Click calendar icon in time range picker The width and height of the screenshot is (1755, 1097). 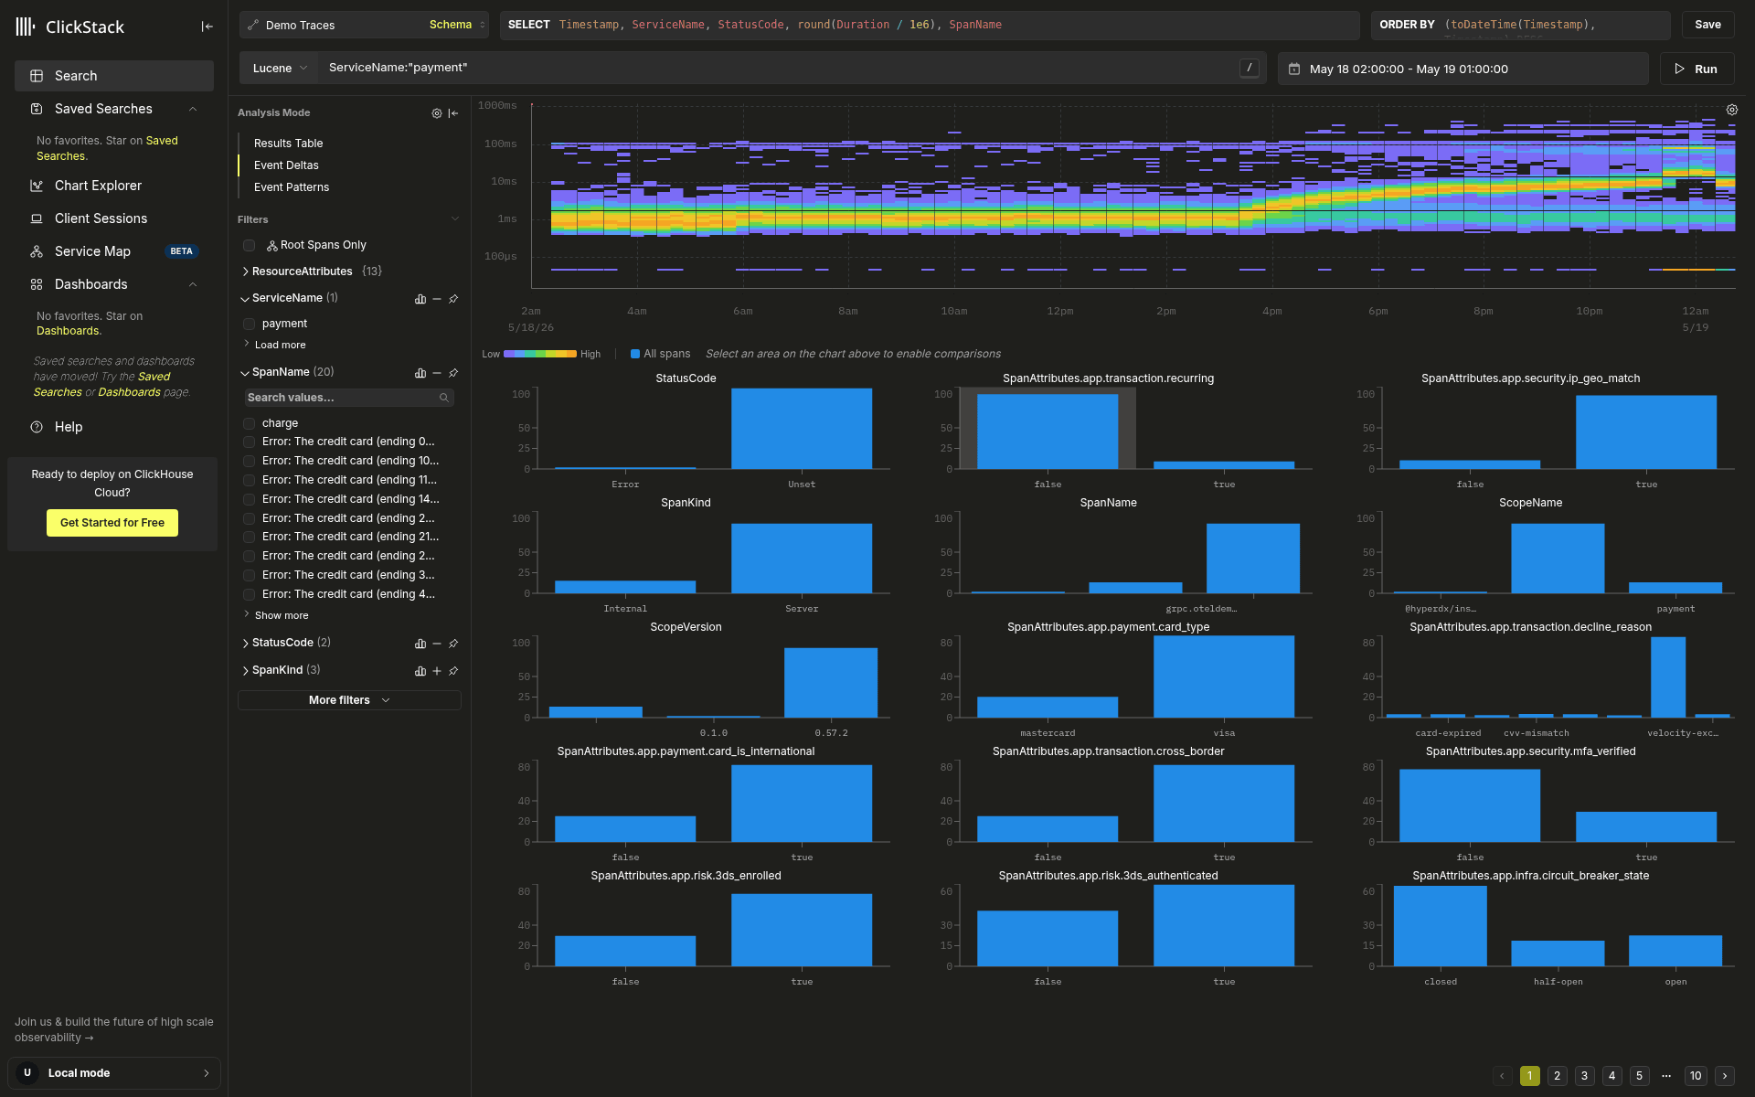coord(1294,69)
